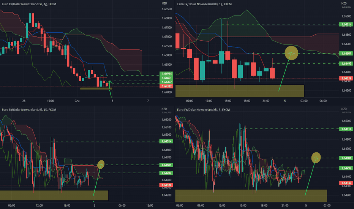Select the NZD currency label on 4g chart
354x209 pixels.
pos(164,3)
